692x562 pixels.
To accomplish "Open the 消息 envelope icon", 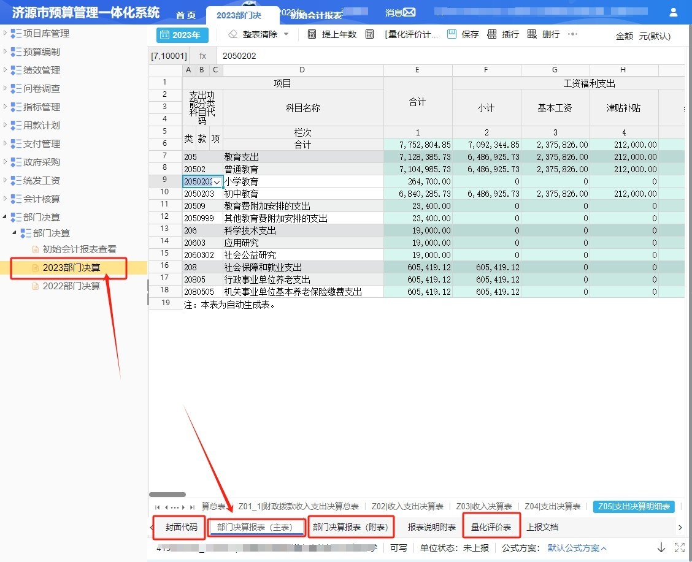I will pyautogui.click(x=410, y=12).
